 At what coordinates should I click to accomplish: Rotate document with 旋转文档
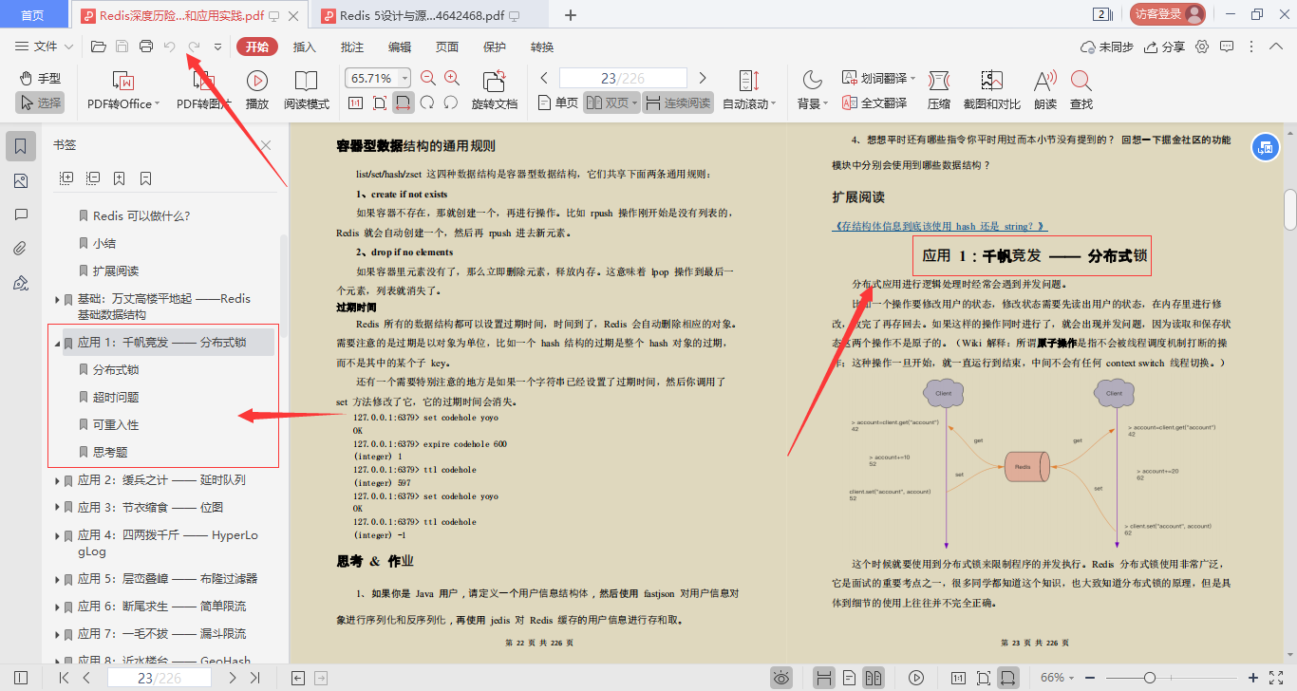(x=495, y=90)
